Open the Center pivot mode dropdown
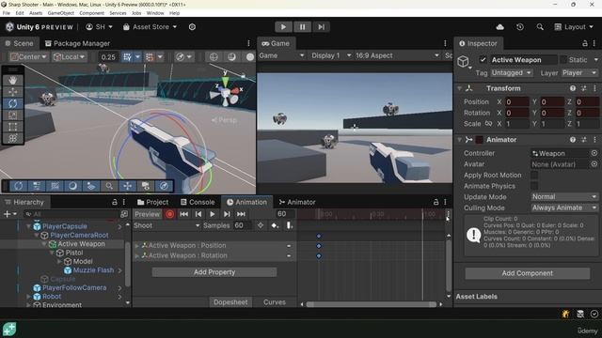The width and height of the screenshot is (602, 338). pos(29,56)
